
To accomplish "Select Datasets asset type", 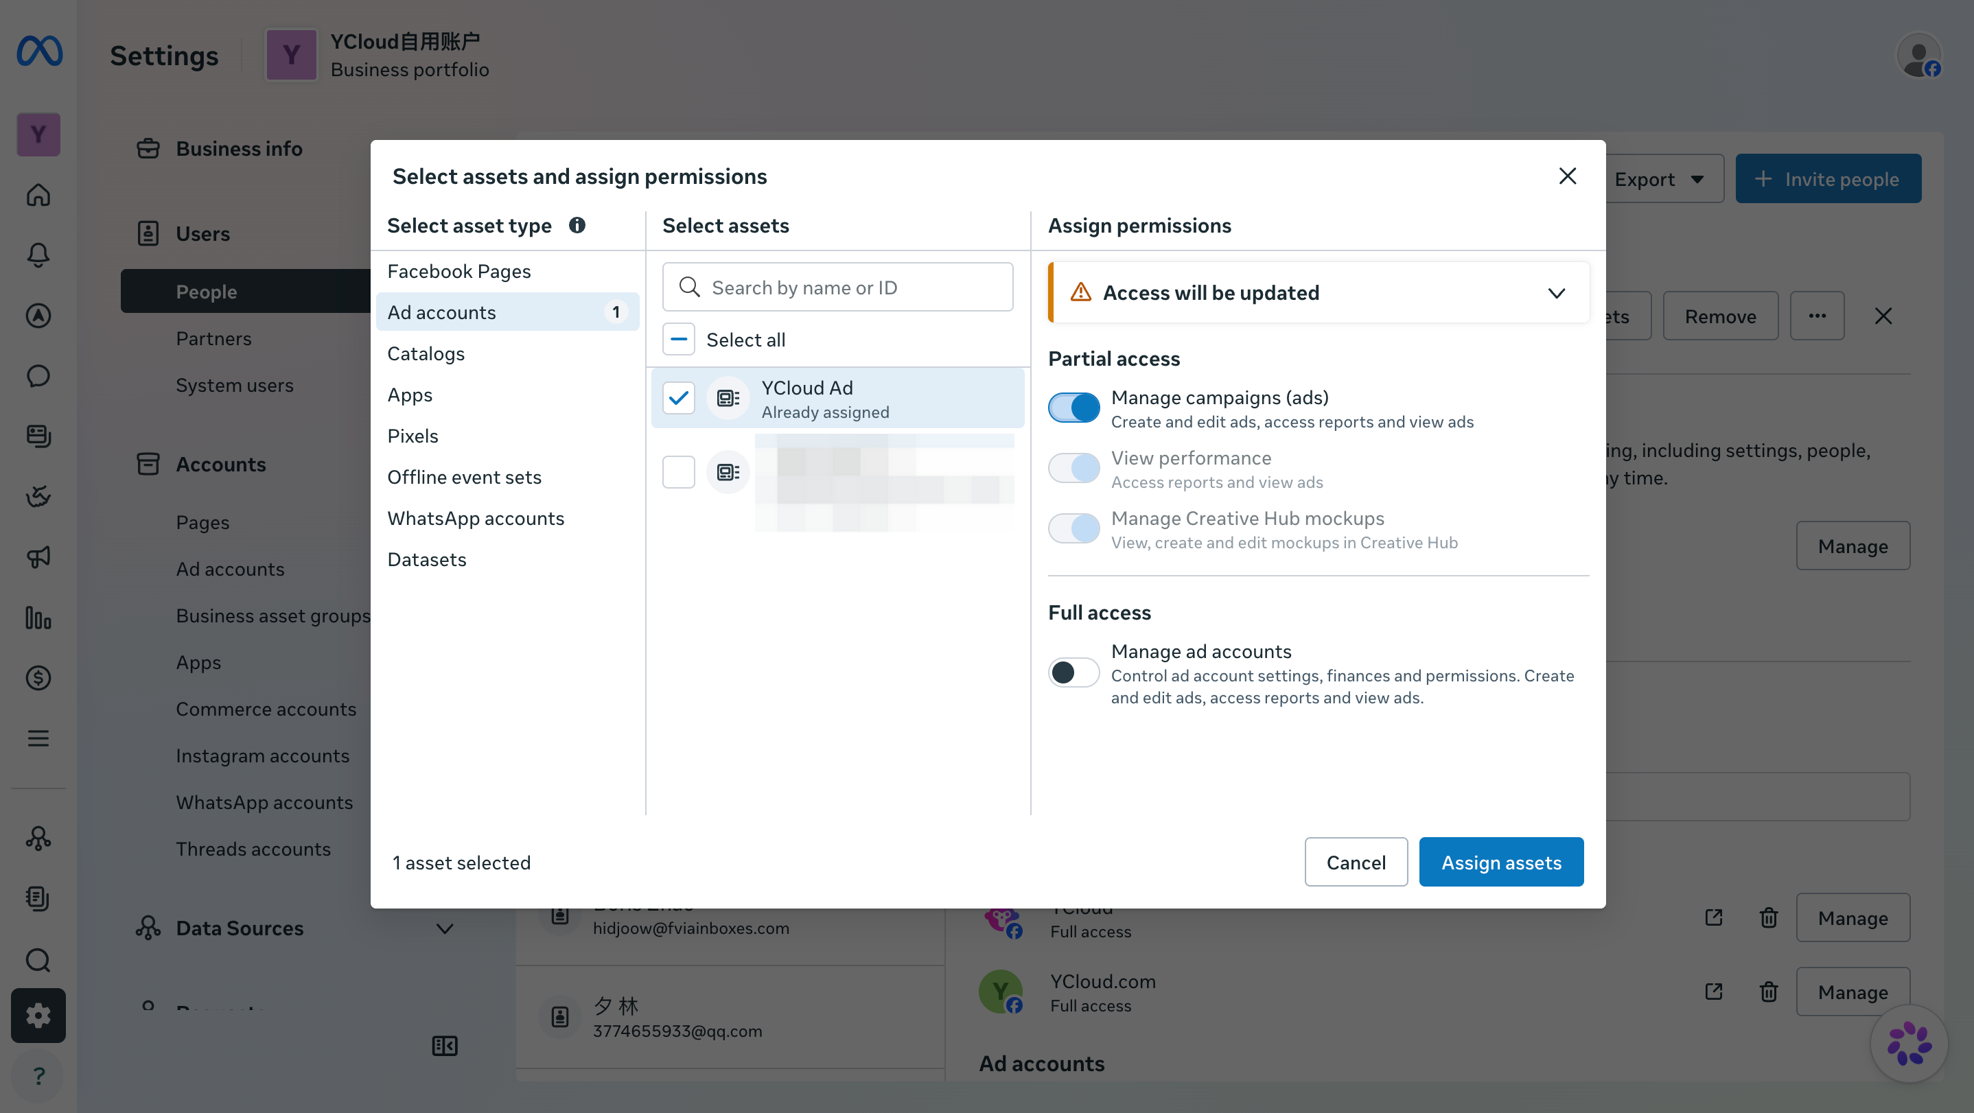I will pyautogui.click(x=507, y=560).
